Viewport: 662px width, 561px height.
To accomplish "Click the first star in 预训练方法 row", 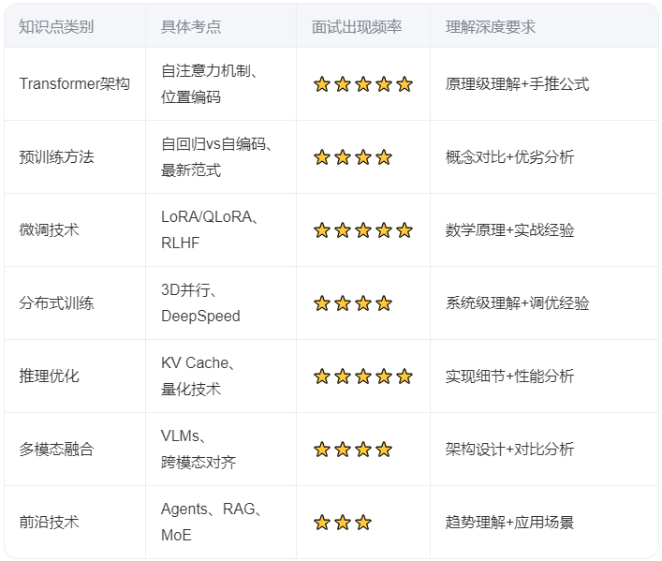I will pos(322,157).
